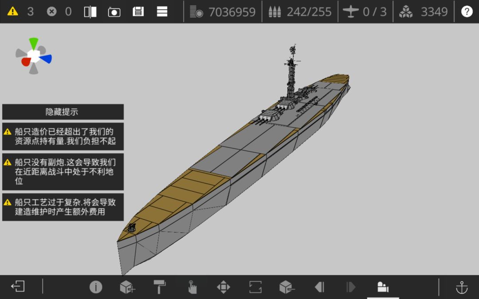Select the ship cost warning message

pos(63,136)
